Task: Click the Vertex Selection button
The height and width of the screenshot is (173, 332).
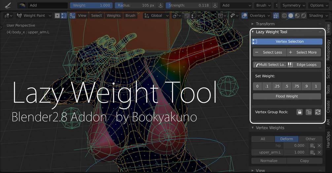Action: [287, 42]
